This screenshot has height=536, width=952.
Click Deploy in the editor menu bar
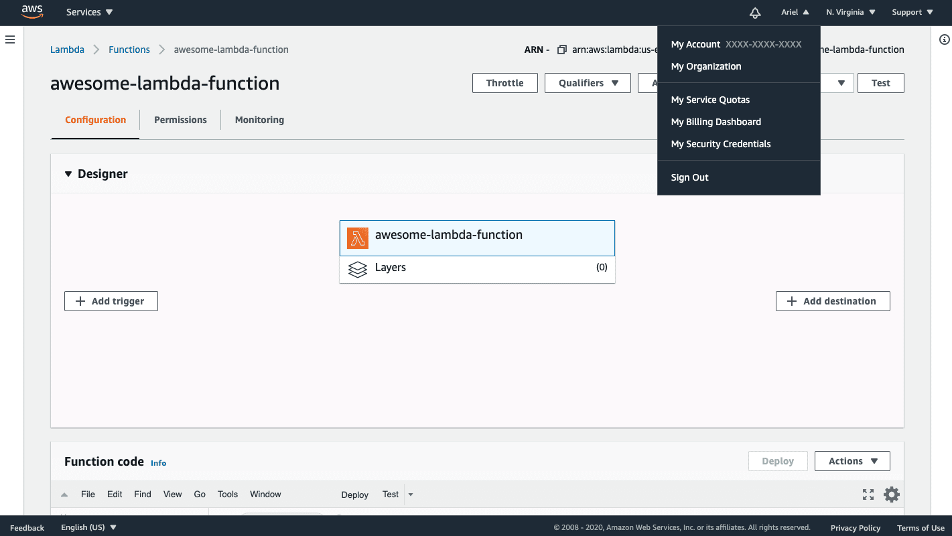pos(354,495)
